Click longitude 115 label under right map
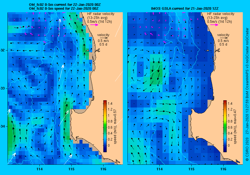 pyautogui.click(x=191, y=169)
